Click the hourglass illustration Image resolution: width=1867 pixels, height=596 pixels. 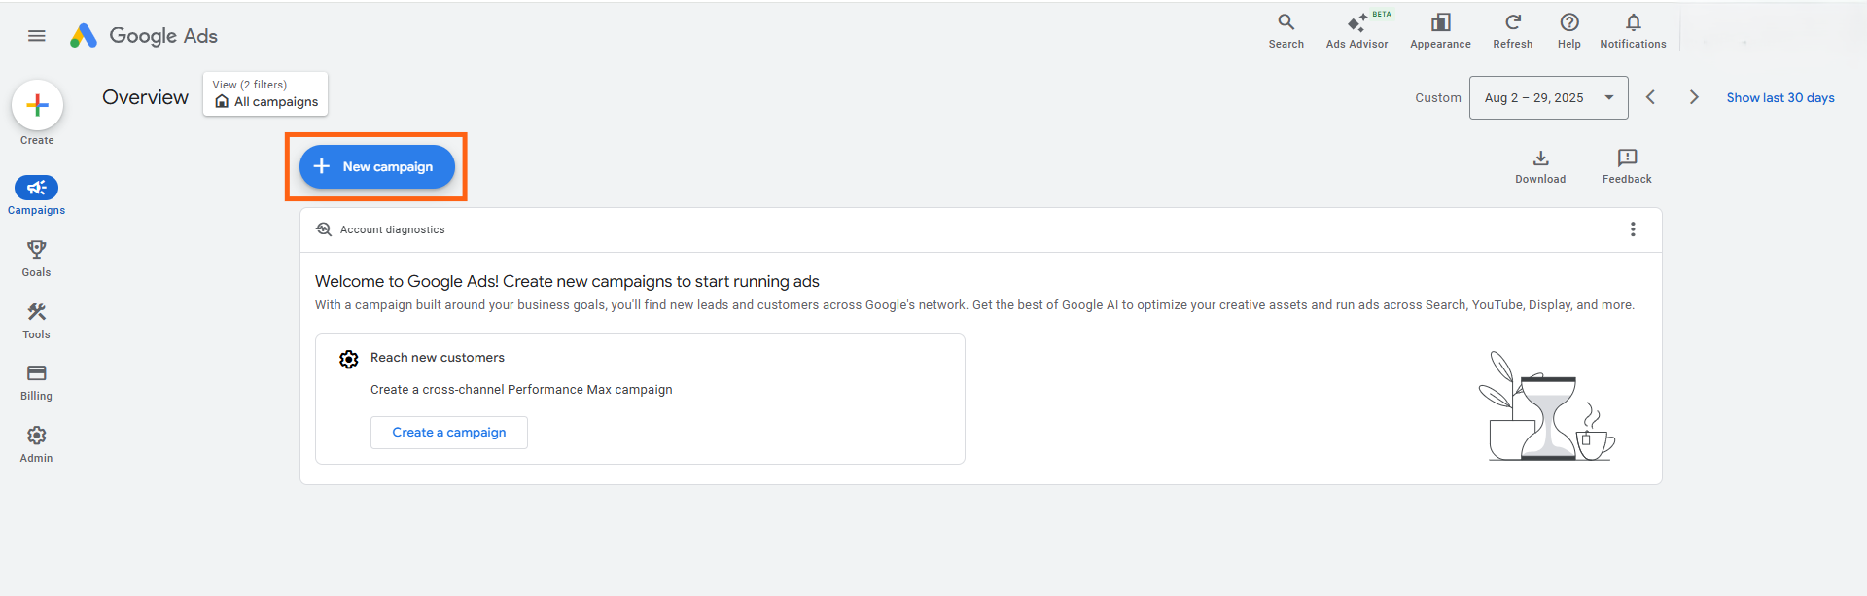coord(1546,406)
